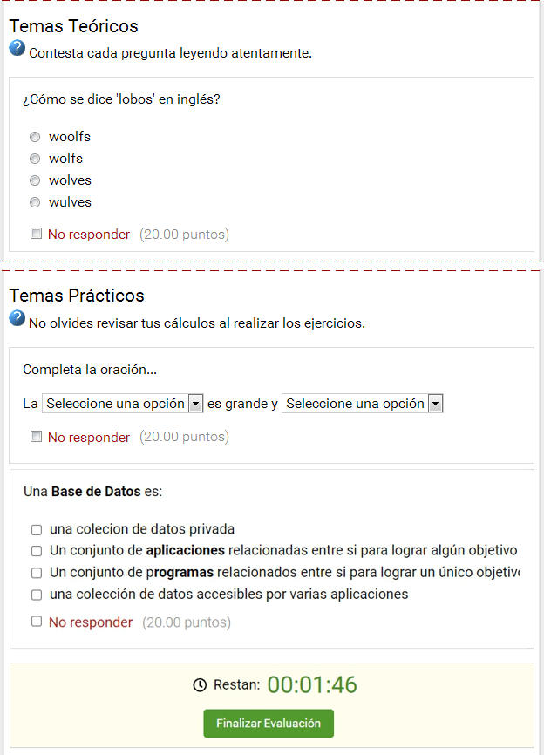The height and width of the screenshot is (755, 544).
Task: Check 'No responder' for Base de Datos question
Action: [37, 622]
